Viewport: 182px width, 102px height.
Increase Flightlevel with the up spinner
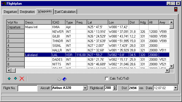[x=115, y=87]
